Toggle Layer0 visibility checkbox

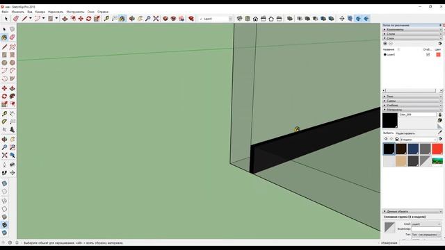click(x=428, y=54)
